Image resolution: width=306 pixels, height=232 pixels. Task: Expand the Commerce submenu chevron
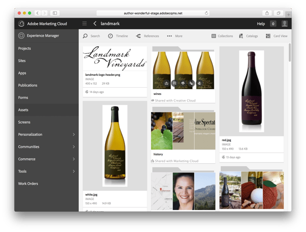coord(74,159)
